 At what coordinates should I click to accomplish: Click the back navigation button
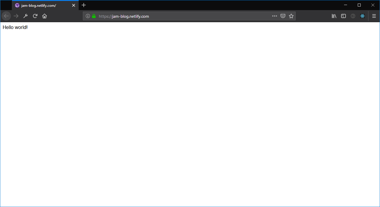coord(6,16)
